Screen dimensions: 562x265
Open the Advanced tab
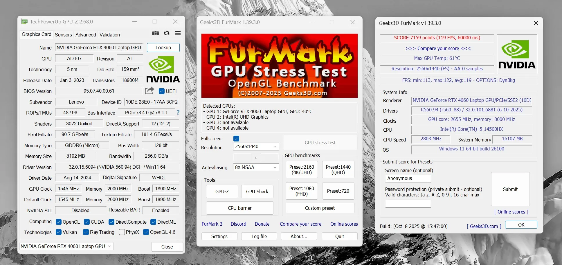86,35
